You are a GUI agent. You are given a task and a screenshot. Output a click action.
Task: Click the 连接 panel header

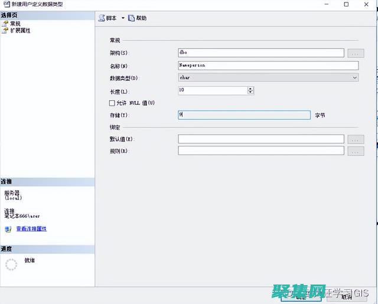click(x=47, y=182)
